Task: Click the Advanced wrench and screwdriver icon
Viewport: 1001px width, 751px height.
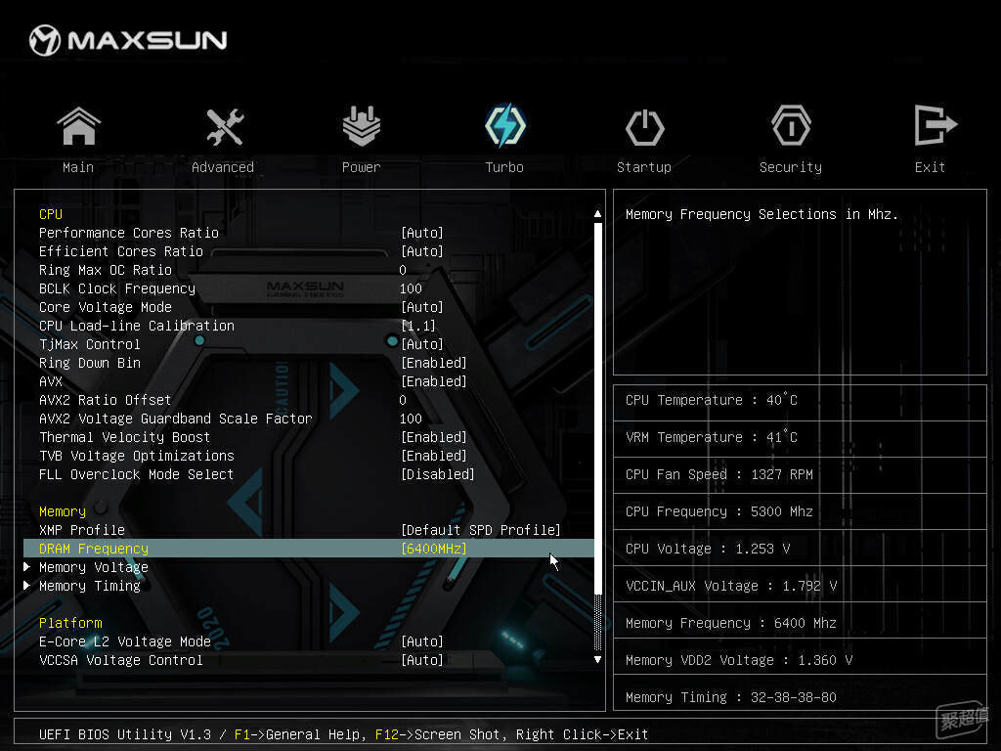Action: point(225,126)
